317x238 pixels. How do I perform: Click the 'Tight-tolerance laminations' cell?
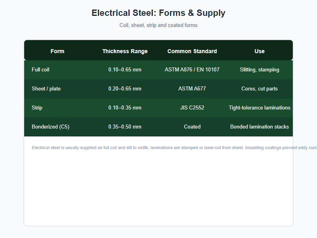pyautogui.click(x=260, y=108)
